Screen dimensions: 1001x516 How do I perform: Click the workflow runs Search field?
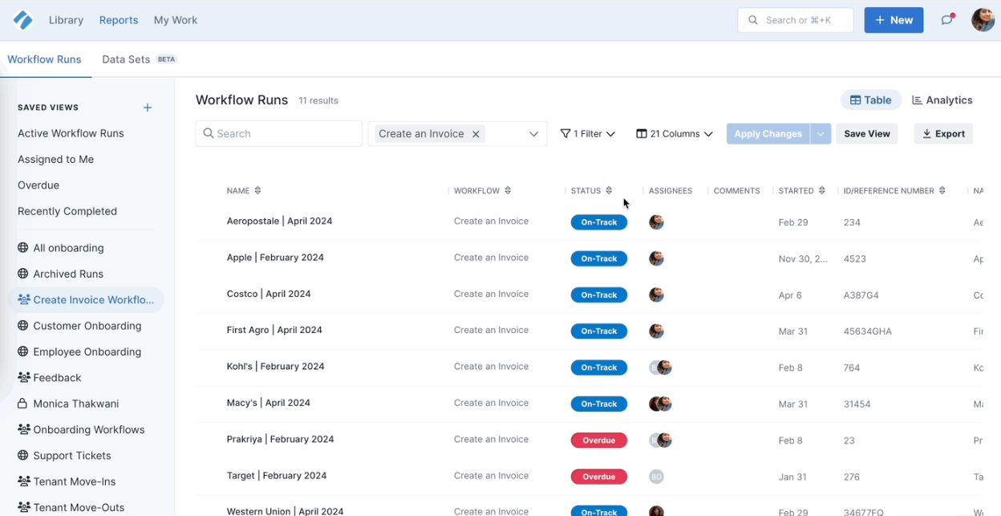(x=278, y=134)
